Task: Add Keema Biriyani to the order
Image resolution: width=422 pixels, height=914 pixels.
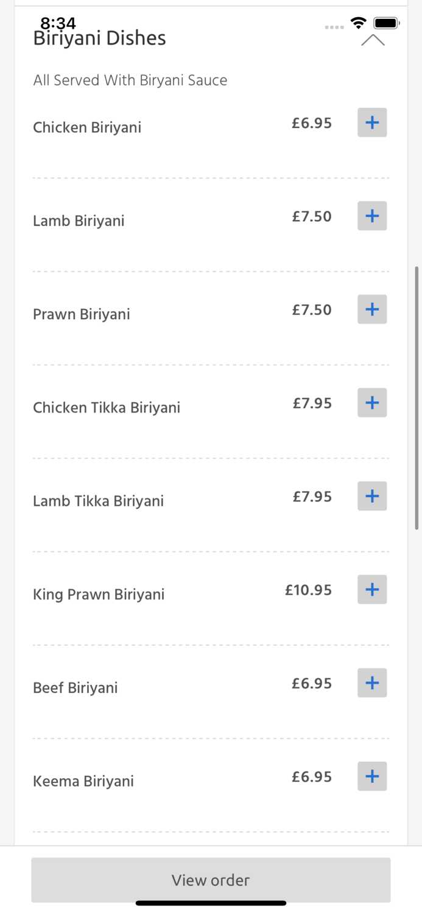Action: (x=371, y=776)
